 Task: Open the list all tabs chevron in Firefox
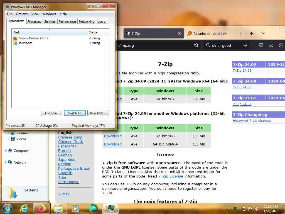tap(263, 33)
